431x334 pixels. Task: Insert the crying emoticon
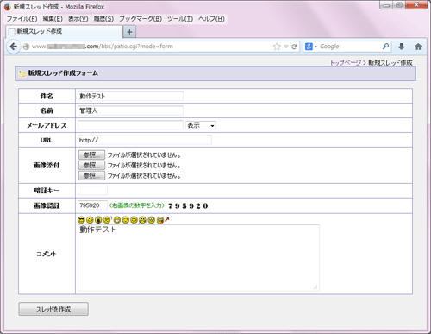pos(142,220)
